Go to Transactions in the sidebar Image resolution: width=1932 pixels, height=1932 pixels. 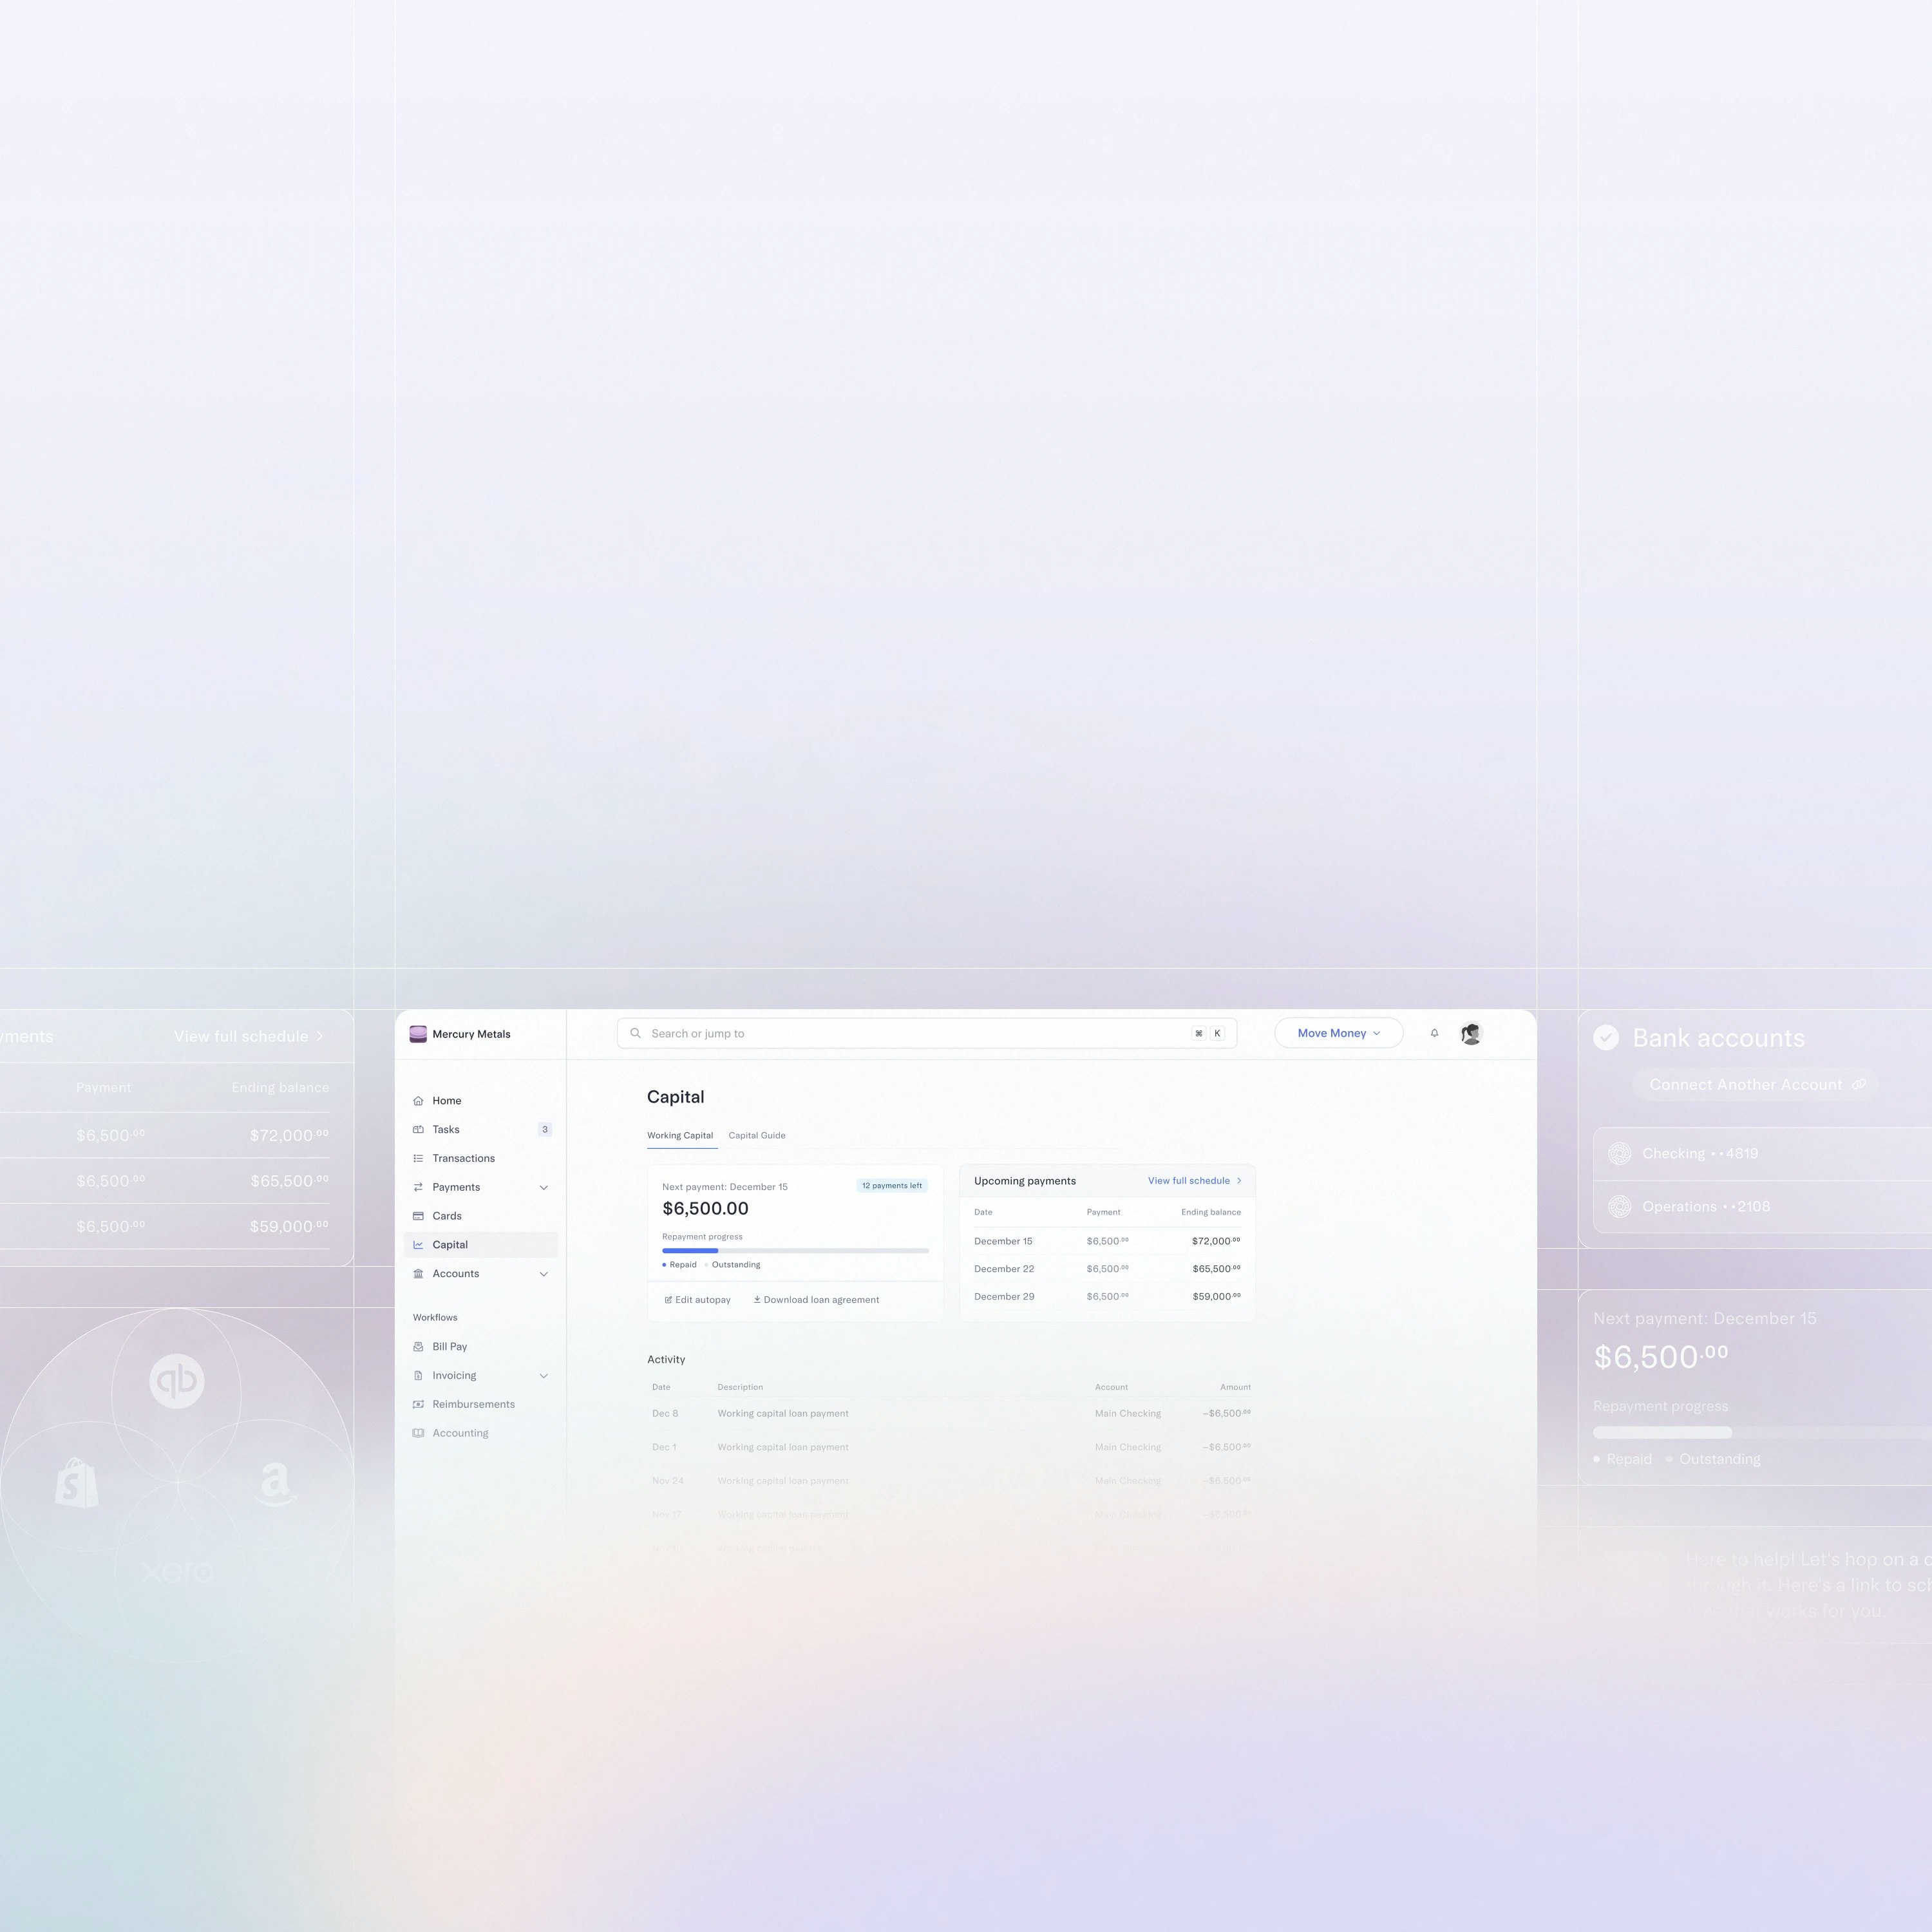[481, 1158]
